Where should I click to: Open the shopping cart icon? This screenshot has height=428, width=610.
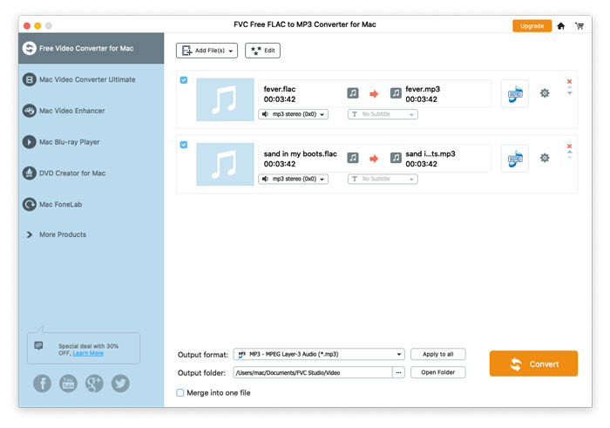click(x=579, y=26)
